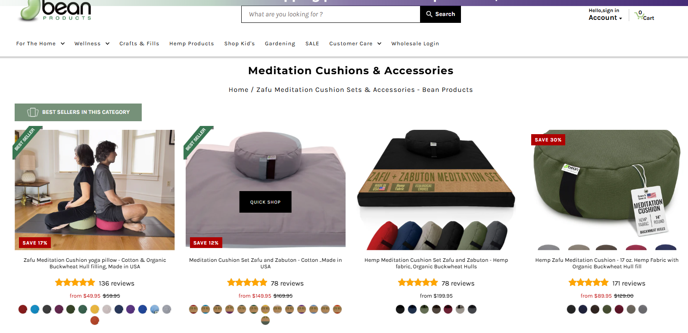Click the Search button with magnifier
The height and width of the screenshot is (333, 688).
click(x=440, y=14)
